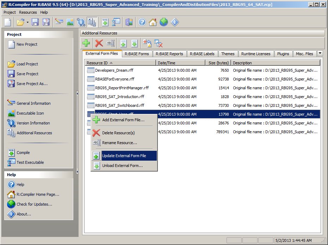Click the Exit door icon in toolbar

(129, 22)
